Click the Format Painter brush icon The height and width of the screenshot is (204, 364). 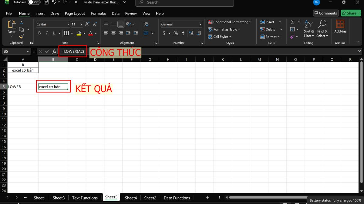click(22, 37)
